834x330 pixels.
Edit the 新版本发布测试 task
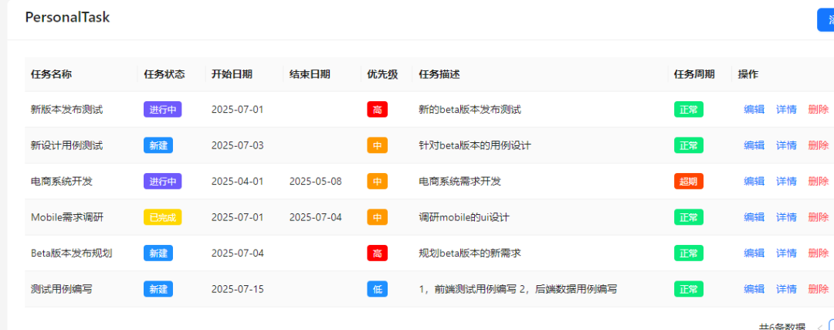754,110
